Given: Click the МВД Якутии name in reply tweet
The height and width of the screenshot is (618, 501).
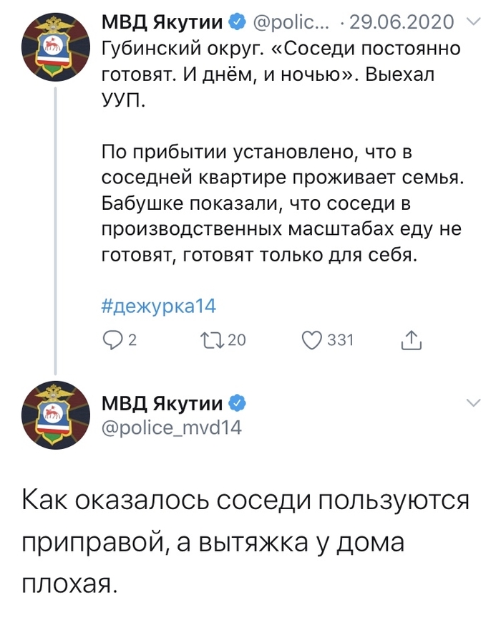Looking at the screenshot, I should [x=162, y=402].
